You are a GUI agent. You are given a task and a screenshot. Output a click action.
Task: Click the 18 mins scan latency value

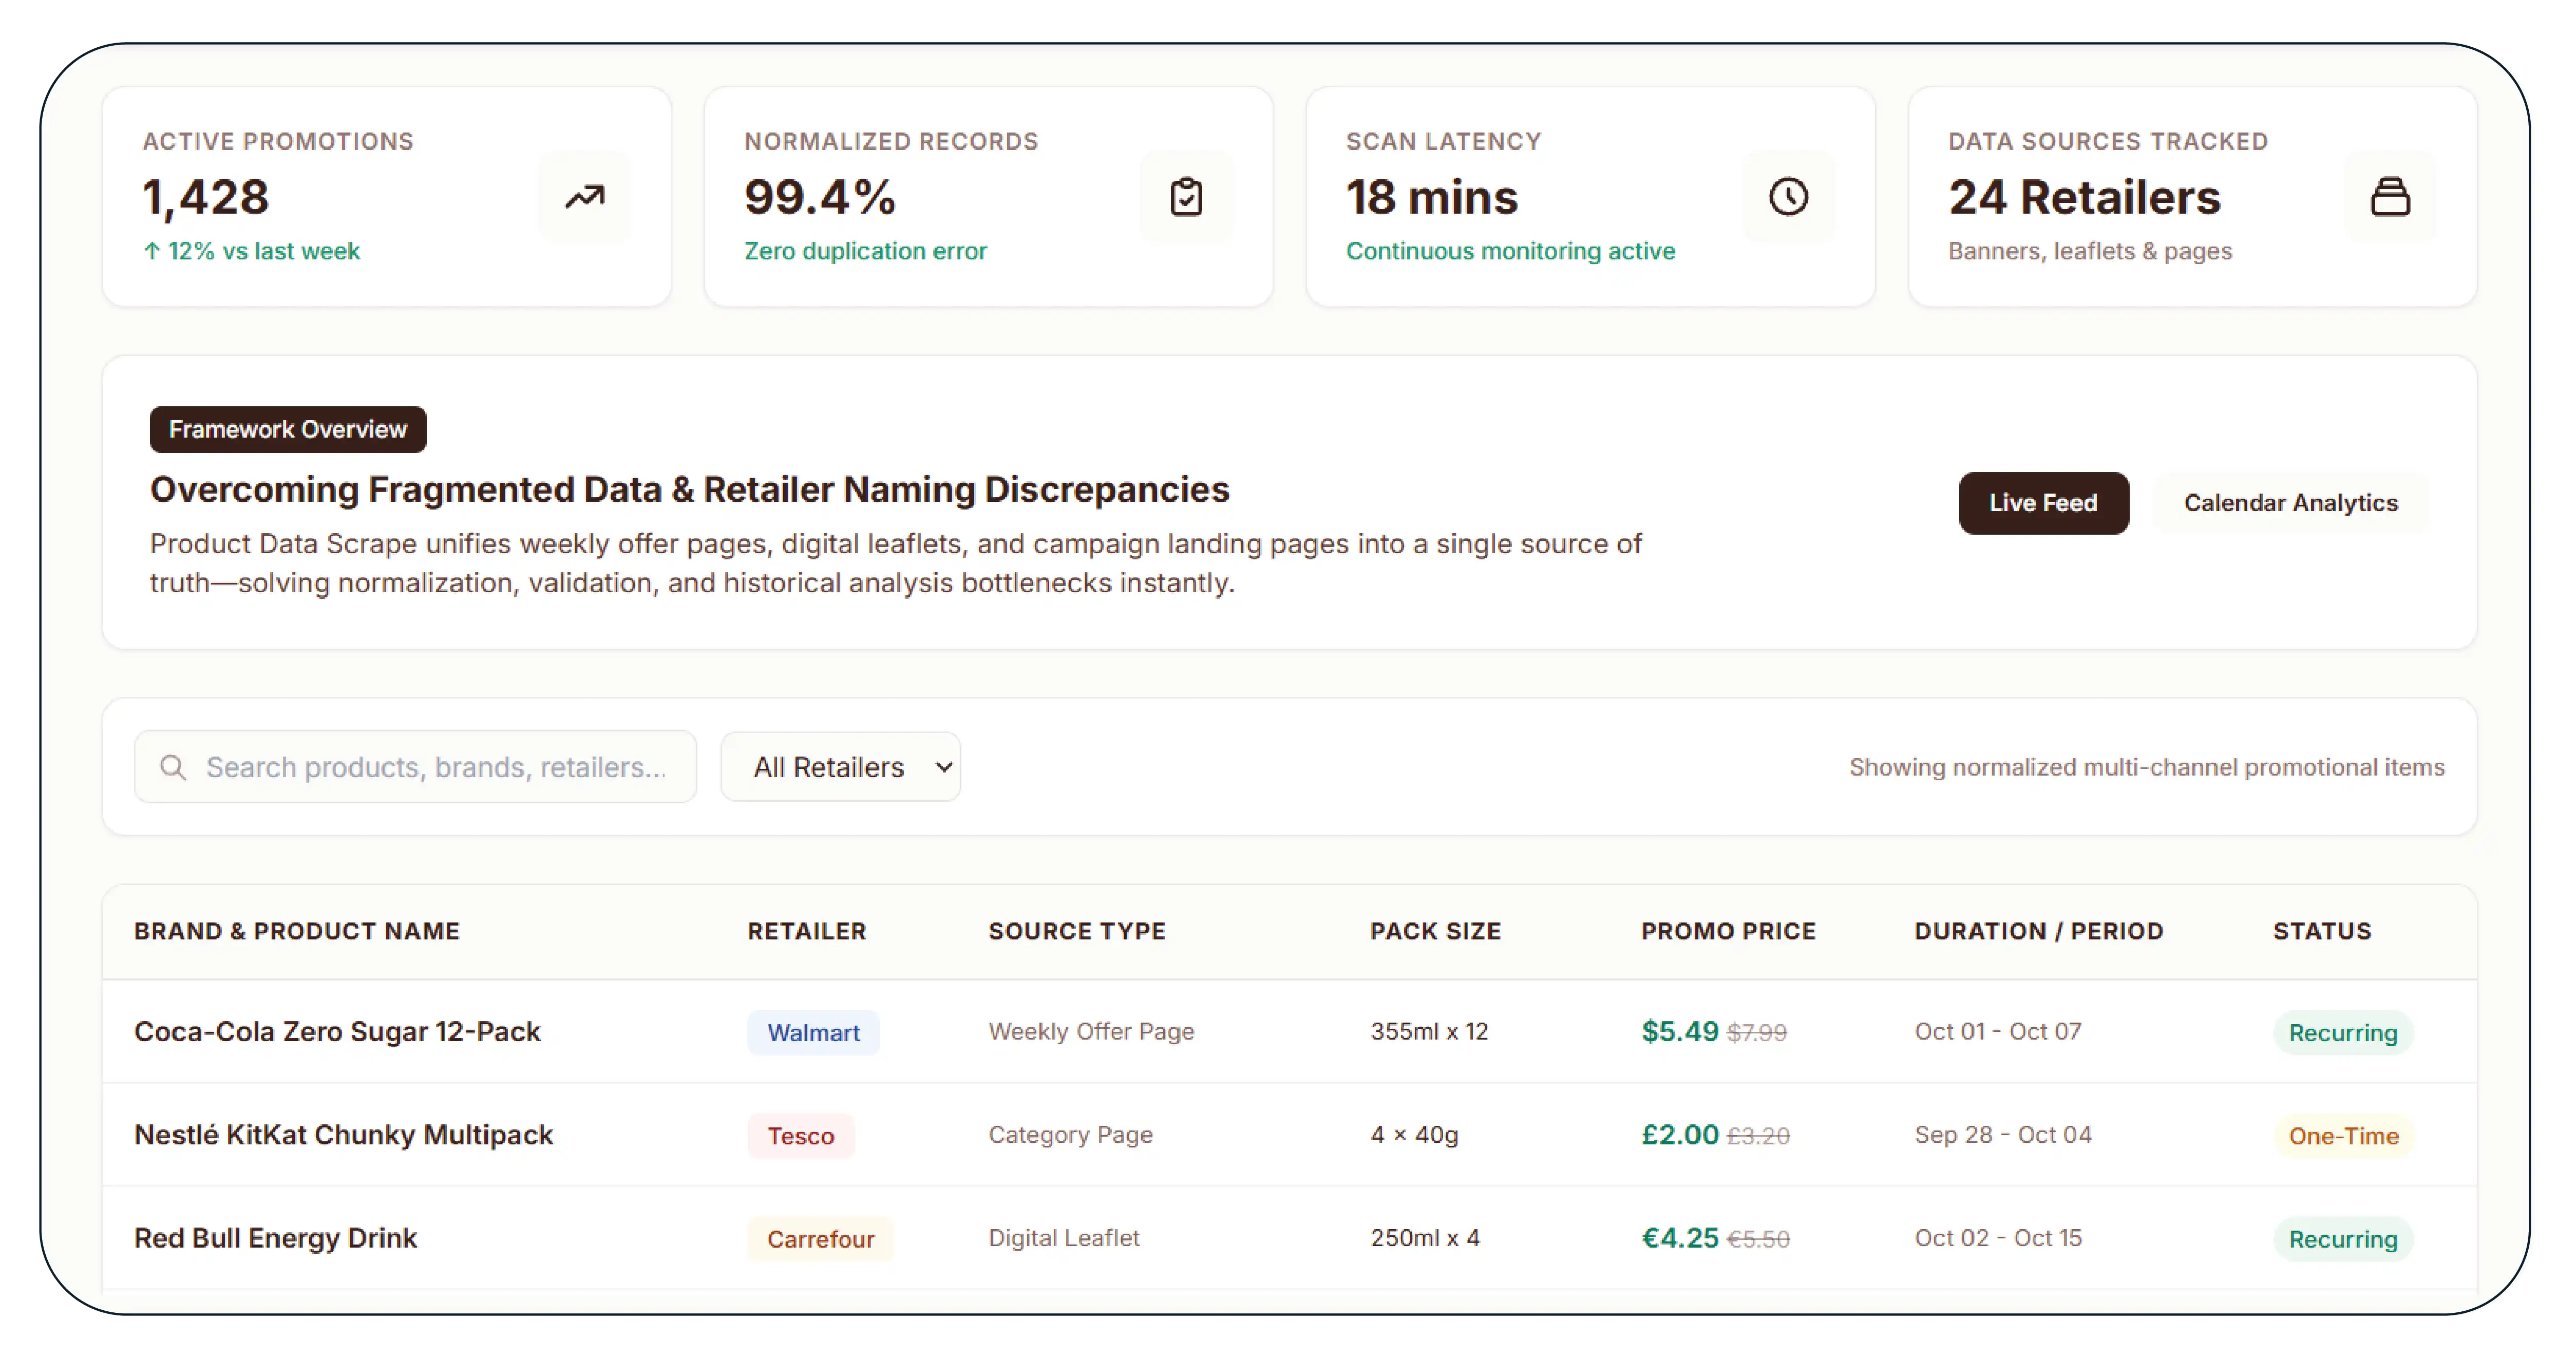pos(1432,197)
